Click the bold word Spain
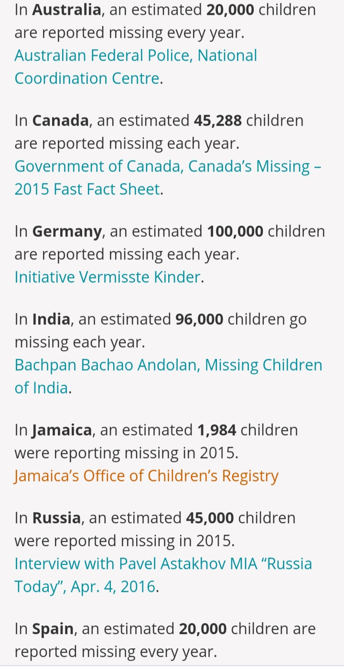This screenshot has width=344, height=667. [x=53, y=629]
